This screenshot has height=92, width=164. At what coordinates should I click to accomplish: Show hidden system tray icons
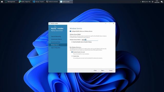141,2
